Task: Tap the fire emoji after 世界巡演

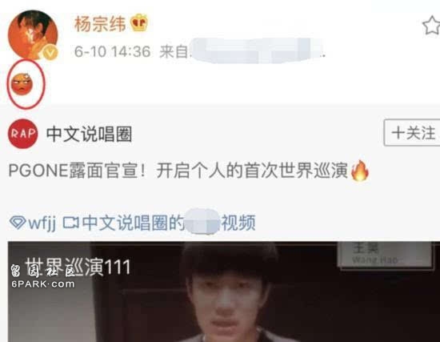Action: coord(360,171)
